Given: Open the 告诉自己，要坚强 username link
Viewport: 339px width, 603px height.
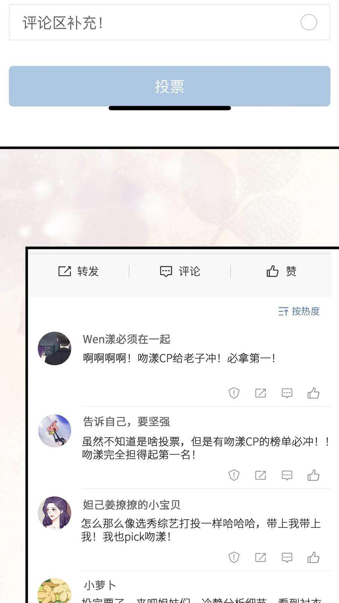Looking at the screenshot, I should click(127, 421).
